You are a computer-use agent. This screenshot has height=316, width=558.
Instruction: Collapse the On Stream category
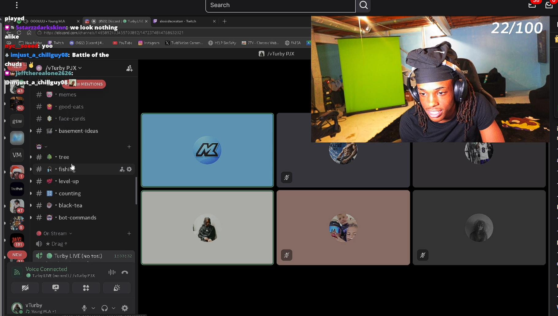click(x=55, y=233)
